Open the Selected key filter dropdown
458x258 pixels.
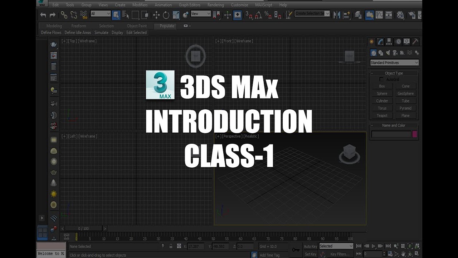(x=336, y=246)
